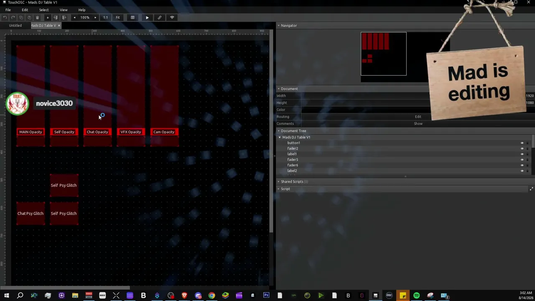Hide label1 using its eye icon

click(522, 154)
